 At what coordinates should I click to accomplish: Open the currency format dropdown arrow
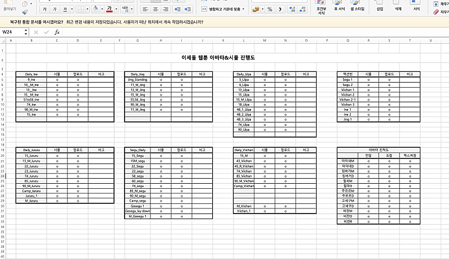pos(263,9)
